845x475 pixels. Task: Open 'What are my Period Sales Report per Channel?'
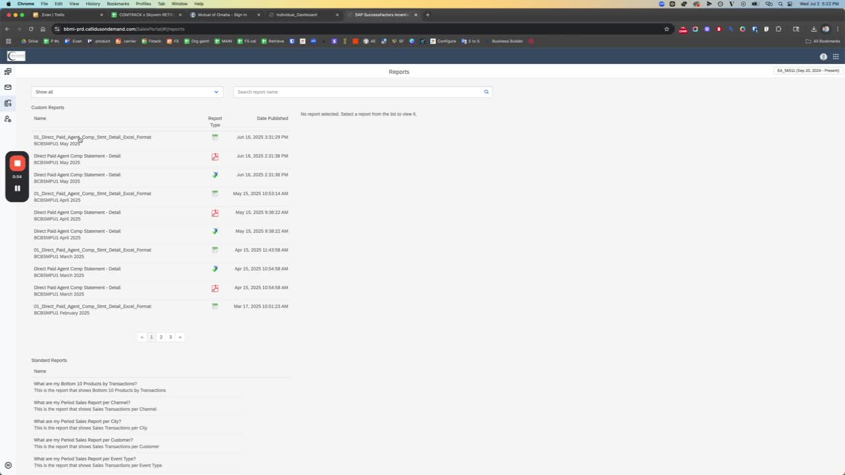[x=82, y=402]
